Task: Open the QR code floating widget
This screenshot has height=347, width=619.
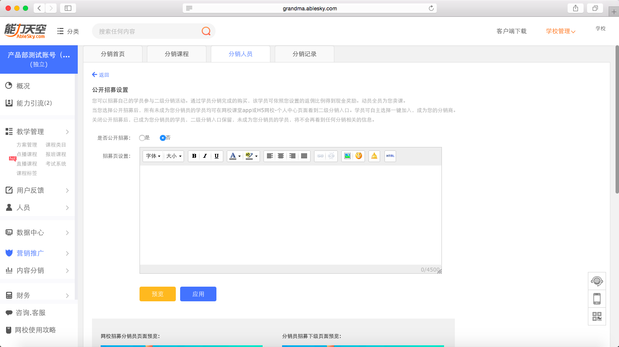Action: (x=597, y=316)
